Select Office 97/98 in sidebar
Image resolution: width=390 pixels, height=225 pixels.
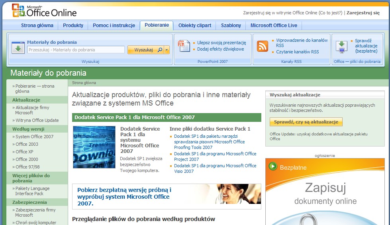tap(27, 167)
